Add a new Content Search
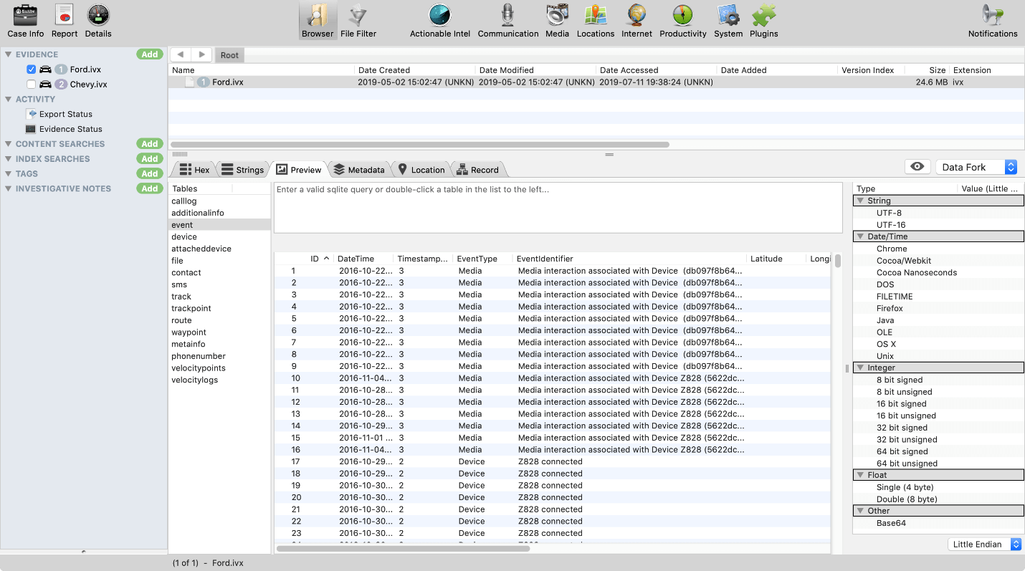 coord(149,143)
